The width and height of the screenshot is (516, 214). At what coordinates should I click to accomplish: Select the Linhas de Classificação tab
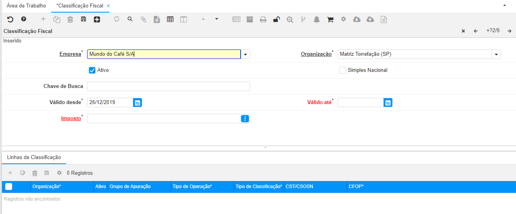click(34, 157)
